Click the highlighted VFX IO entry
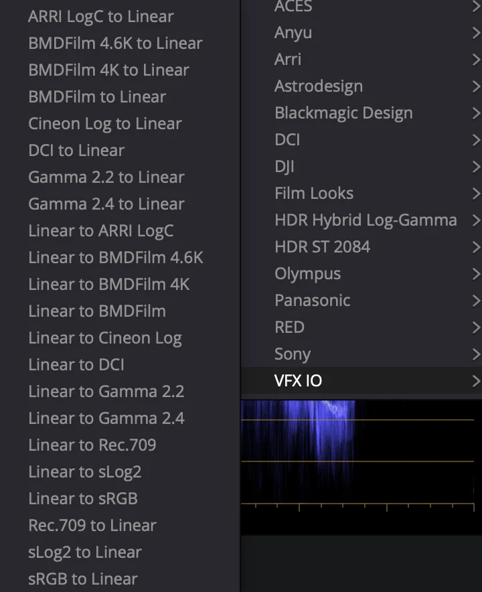Viewport: 482px width, 592px height. point(361,381)
